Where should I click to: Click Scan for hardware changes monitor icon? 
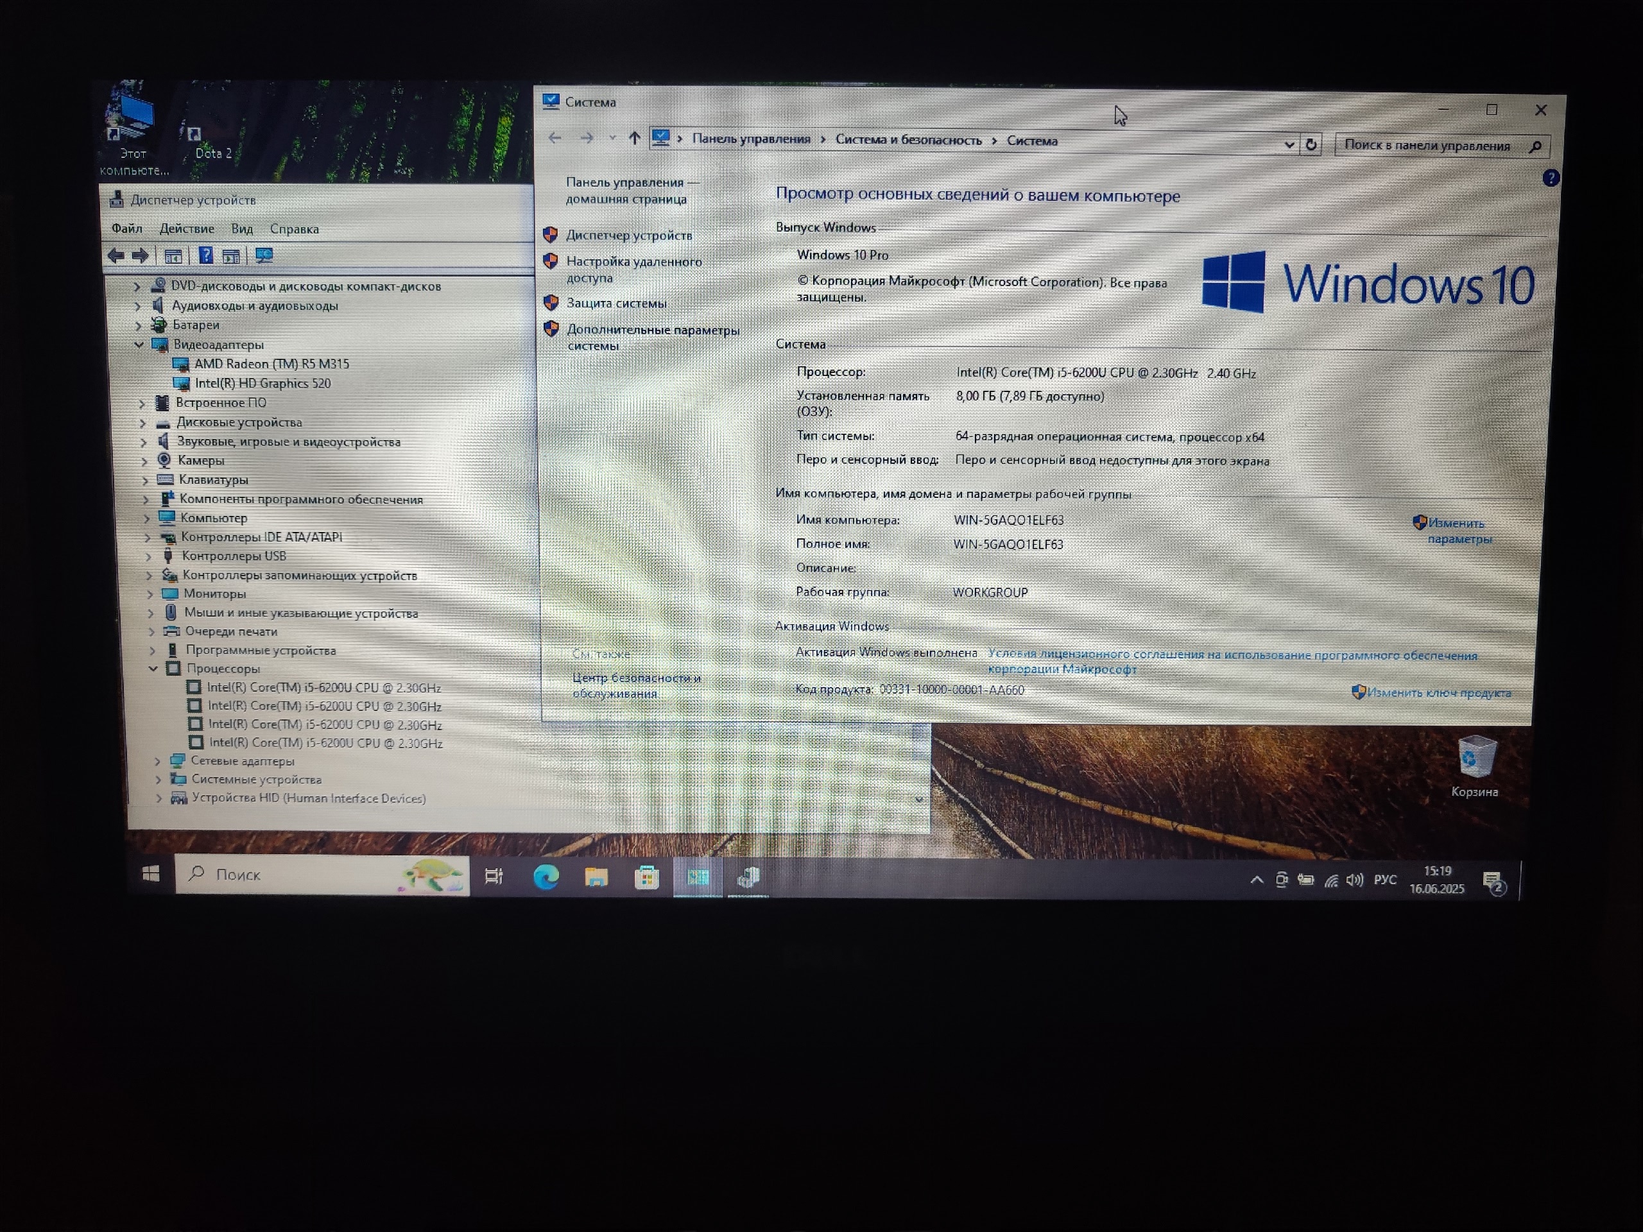[264, 255]
